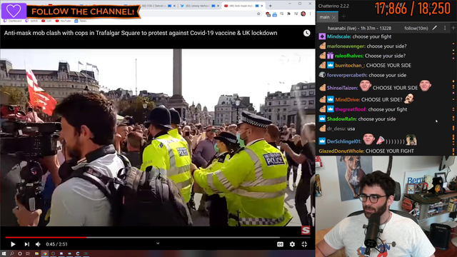The height and width of the screenshot is (257, 457).
Task: Add a new split with plus icon
Action: point(453,28)
